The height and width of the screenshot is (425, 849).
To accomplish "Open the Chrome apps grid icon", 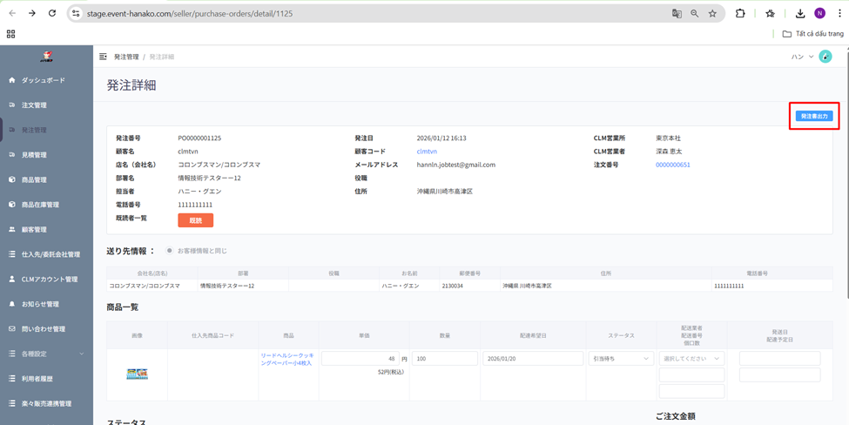I will [x=11, y=34].
